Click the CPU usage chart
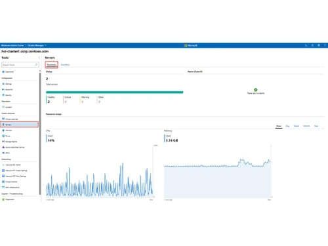 pyautogui.click(x=100, y=171)
